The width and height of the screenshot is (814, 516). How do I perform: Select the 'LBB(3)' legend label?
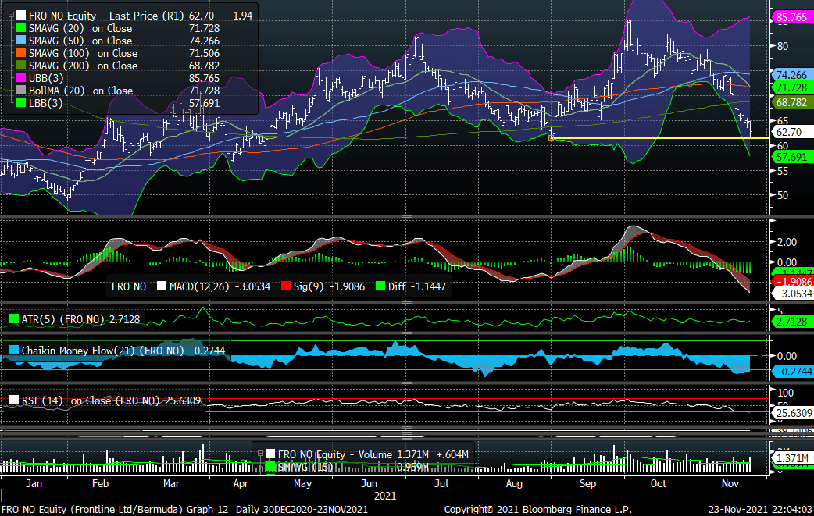click(x=45, y=103)
